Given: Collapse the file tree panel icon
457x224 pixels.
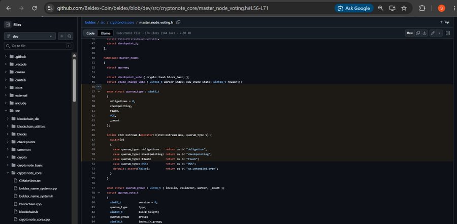Looking at the screenshot, I should [x=8, y=25].
